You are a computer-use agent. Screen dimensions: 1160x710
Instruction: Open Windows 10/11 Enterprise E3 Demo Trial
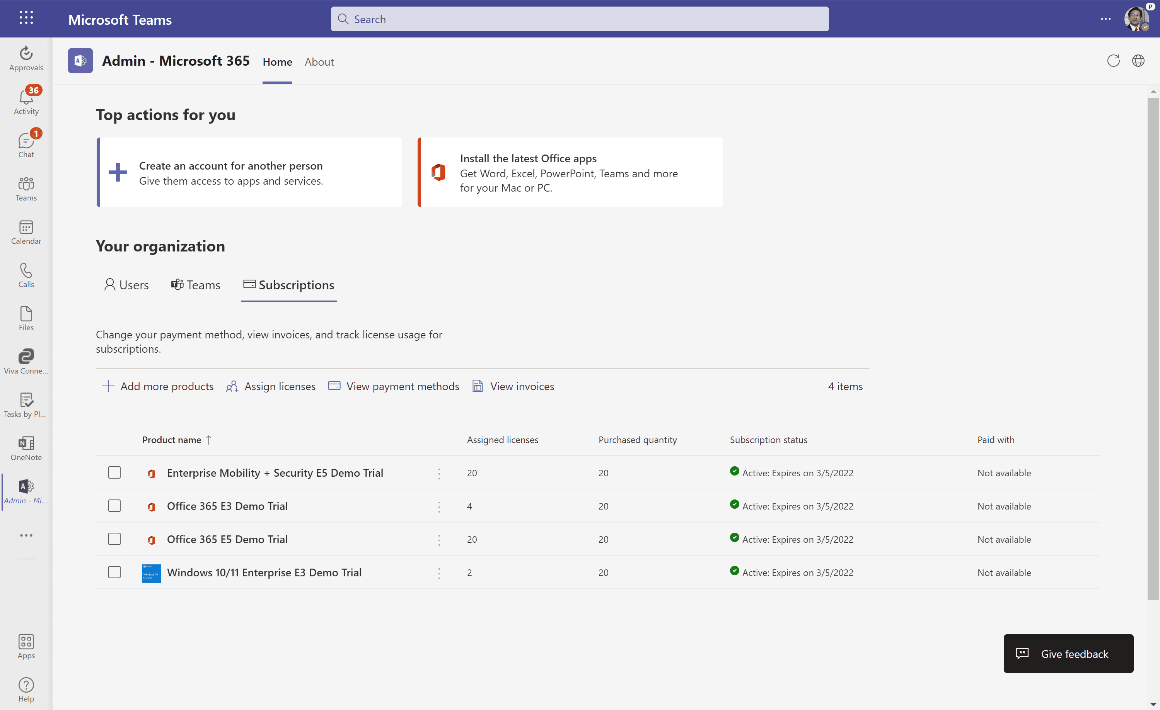click(x=264, y=573)
